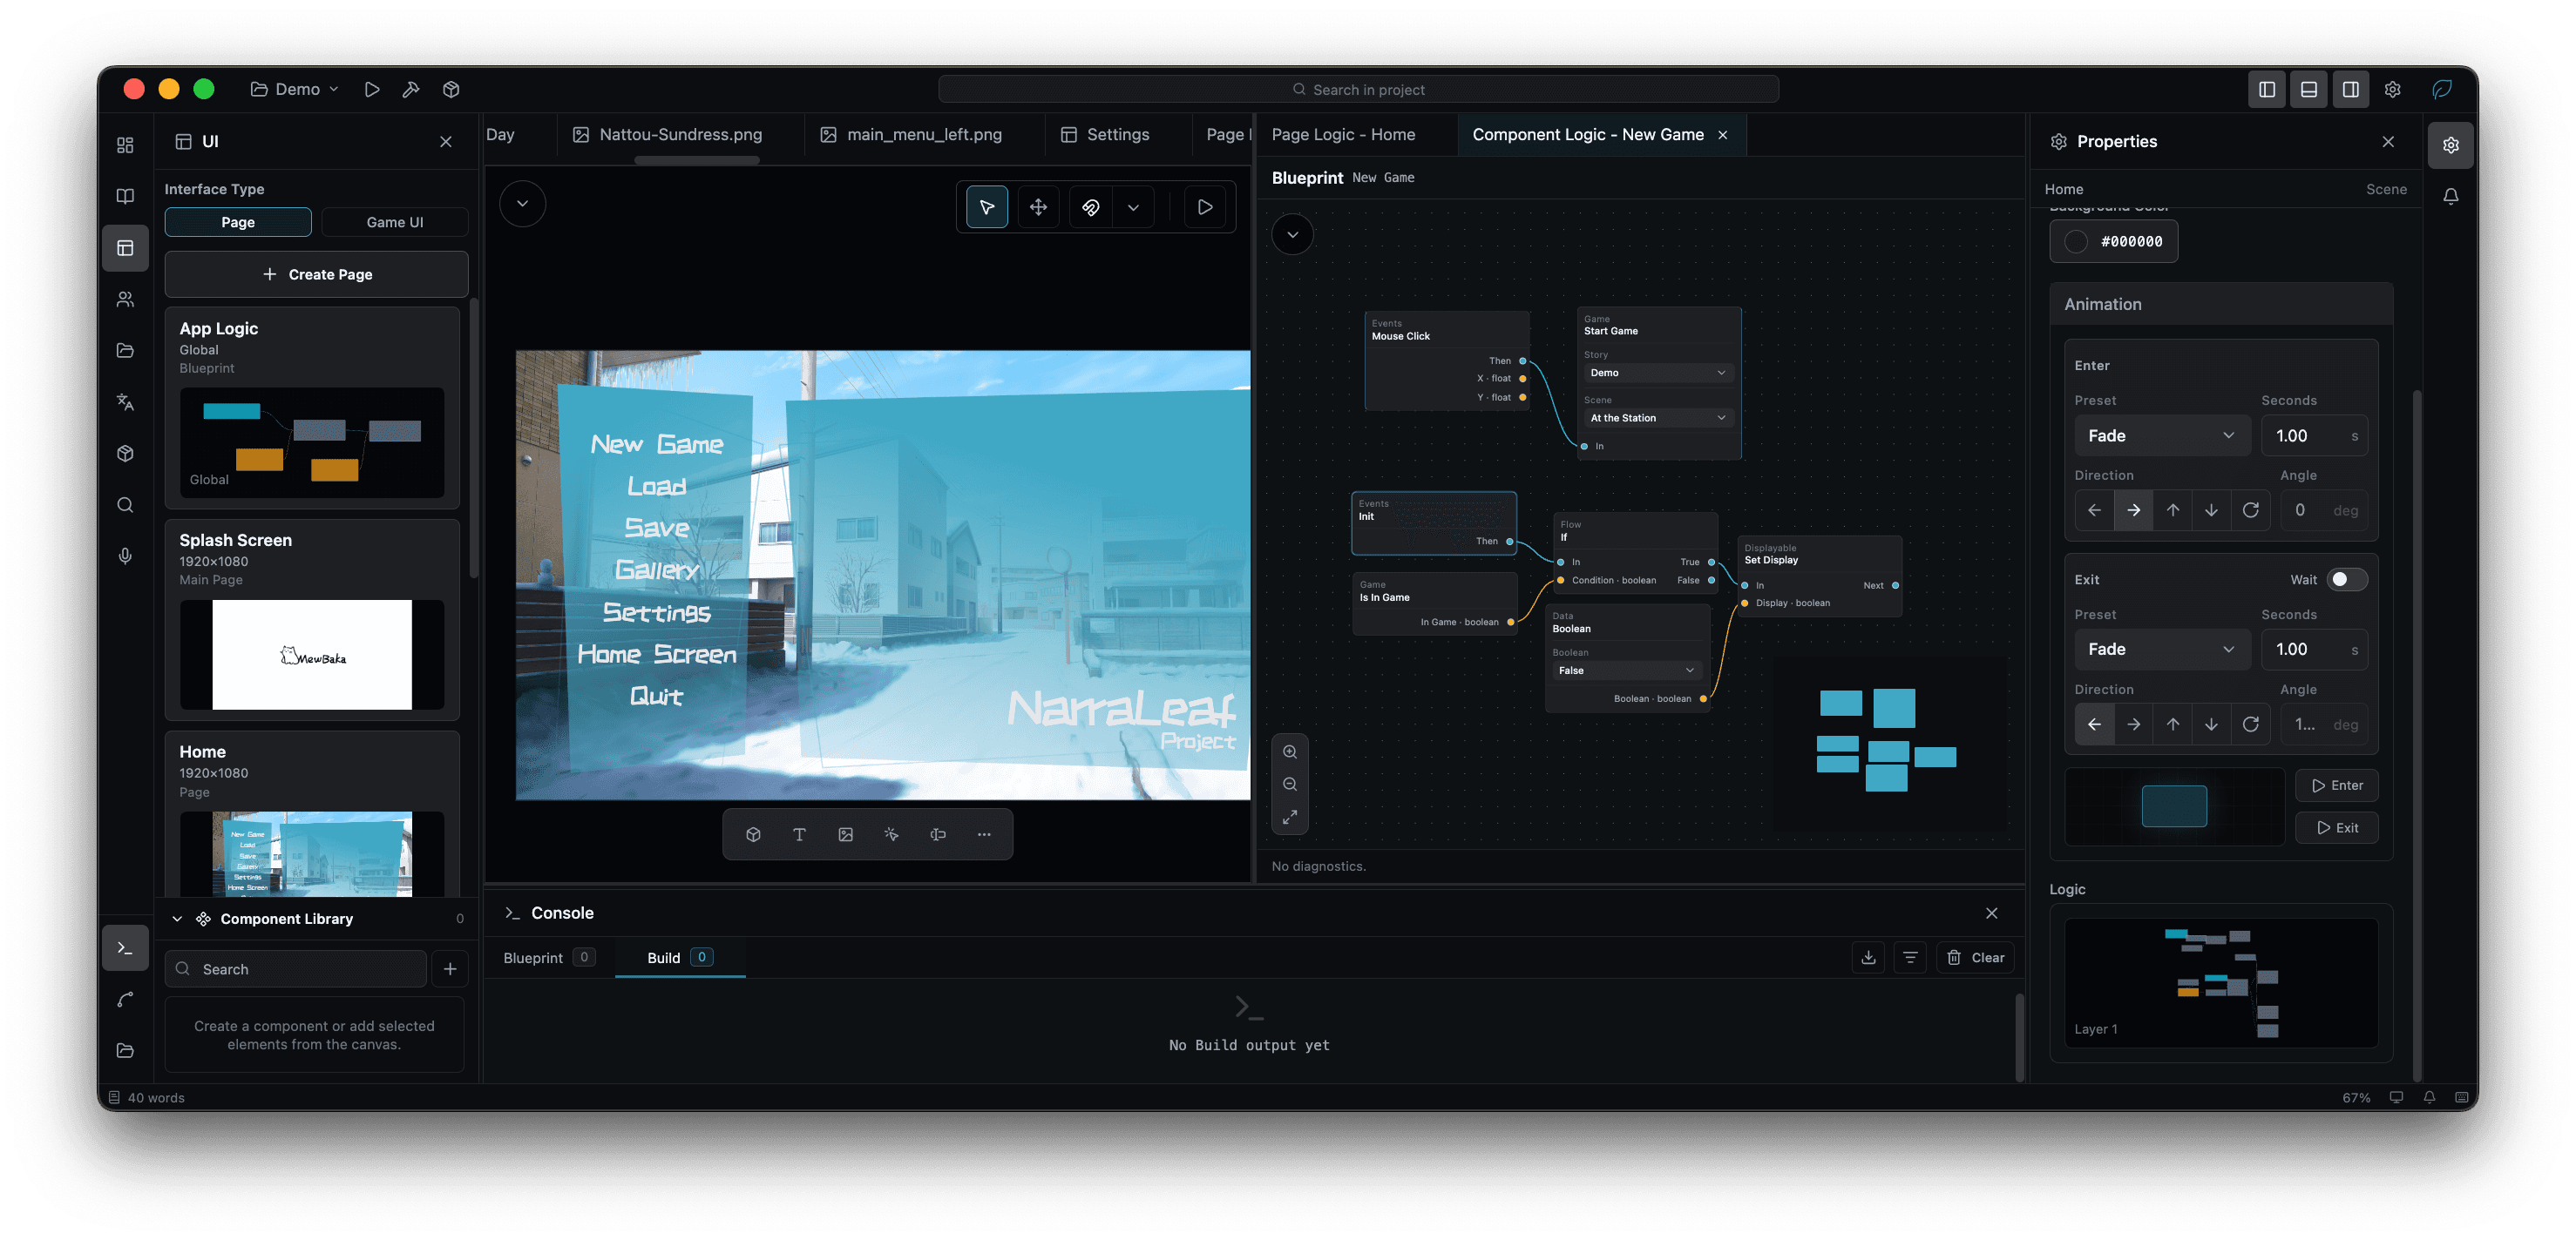Open the translation icon in sidebar
The height and width of the screenshot is (1240, 2576).
tap(125, 401)
